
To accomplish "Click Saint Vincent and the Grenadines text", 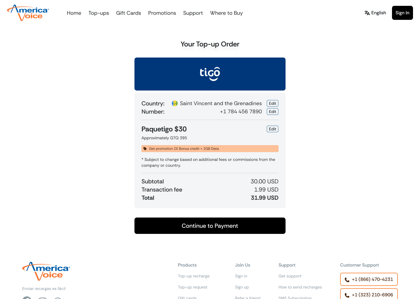I will pos(221,103).
